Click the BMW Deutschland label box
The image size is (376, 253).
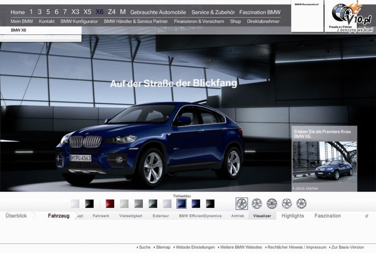pyautogui.click(x=307, y=17)
